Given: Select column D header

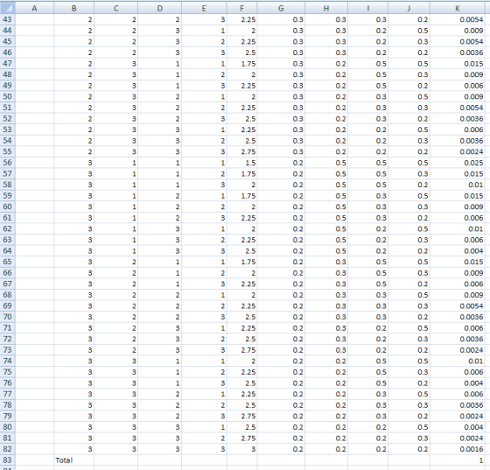Looking at the screenshot, I should 159,9.
